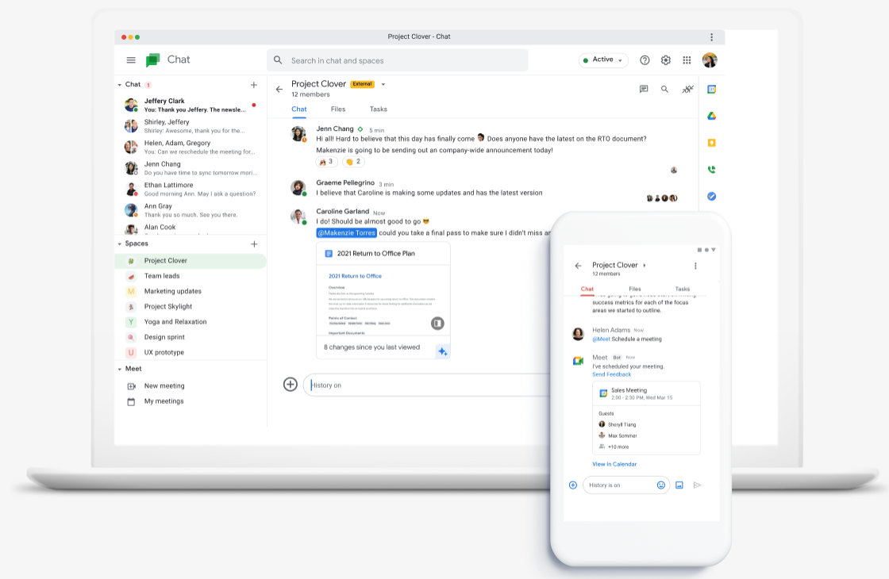
Task: Expand the Project Clover title dropdown arrow
Action: coord(383,84)
